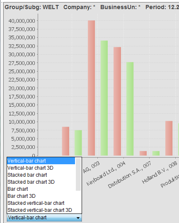
Task: Click the Period header text
Action: [162, 7]
